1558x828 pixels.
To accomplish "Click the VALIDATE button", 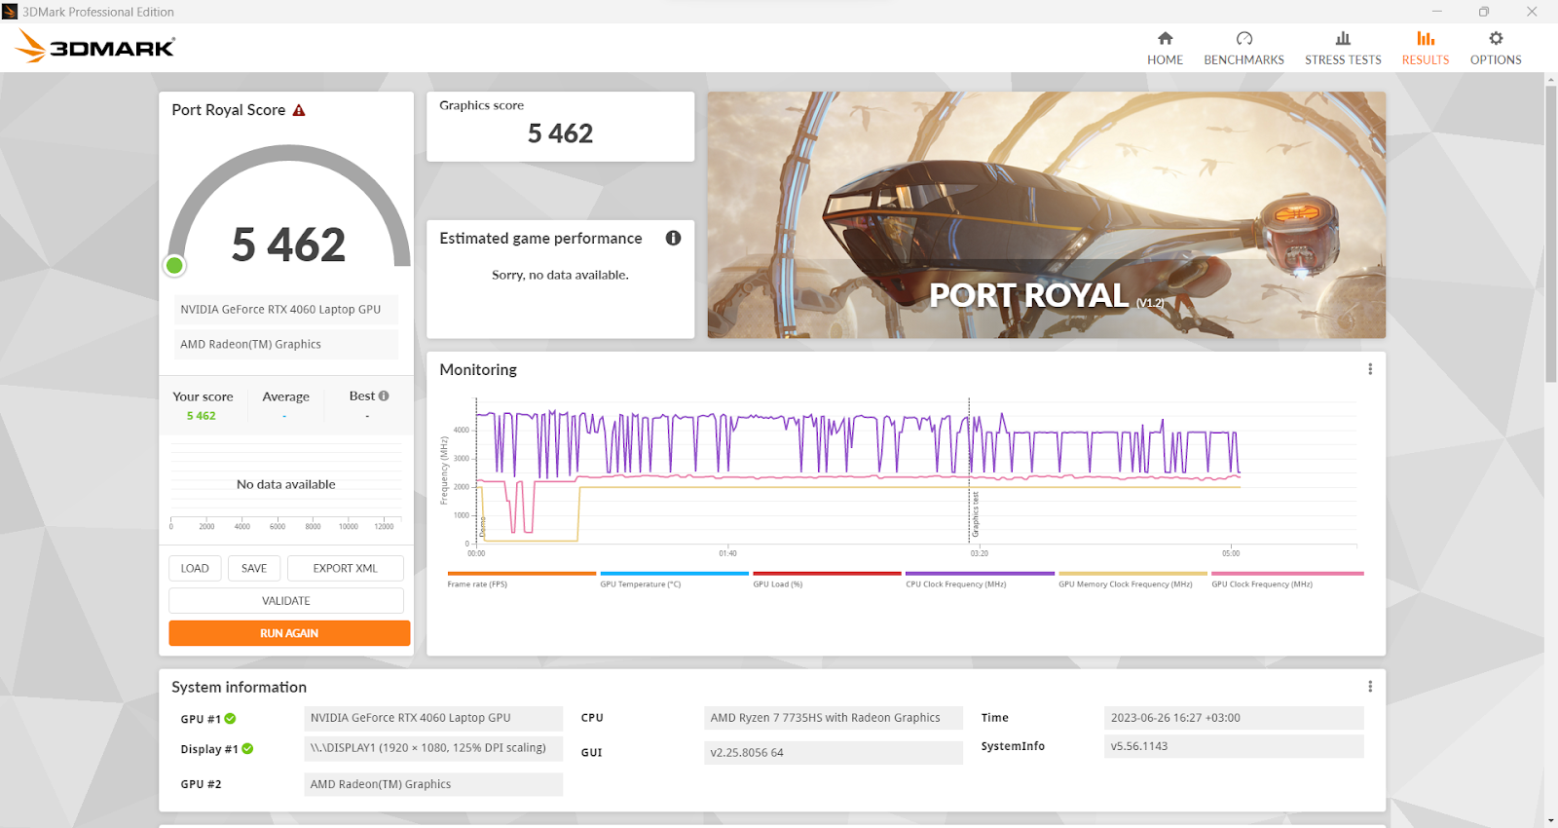I will click(x=286, y=601).
